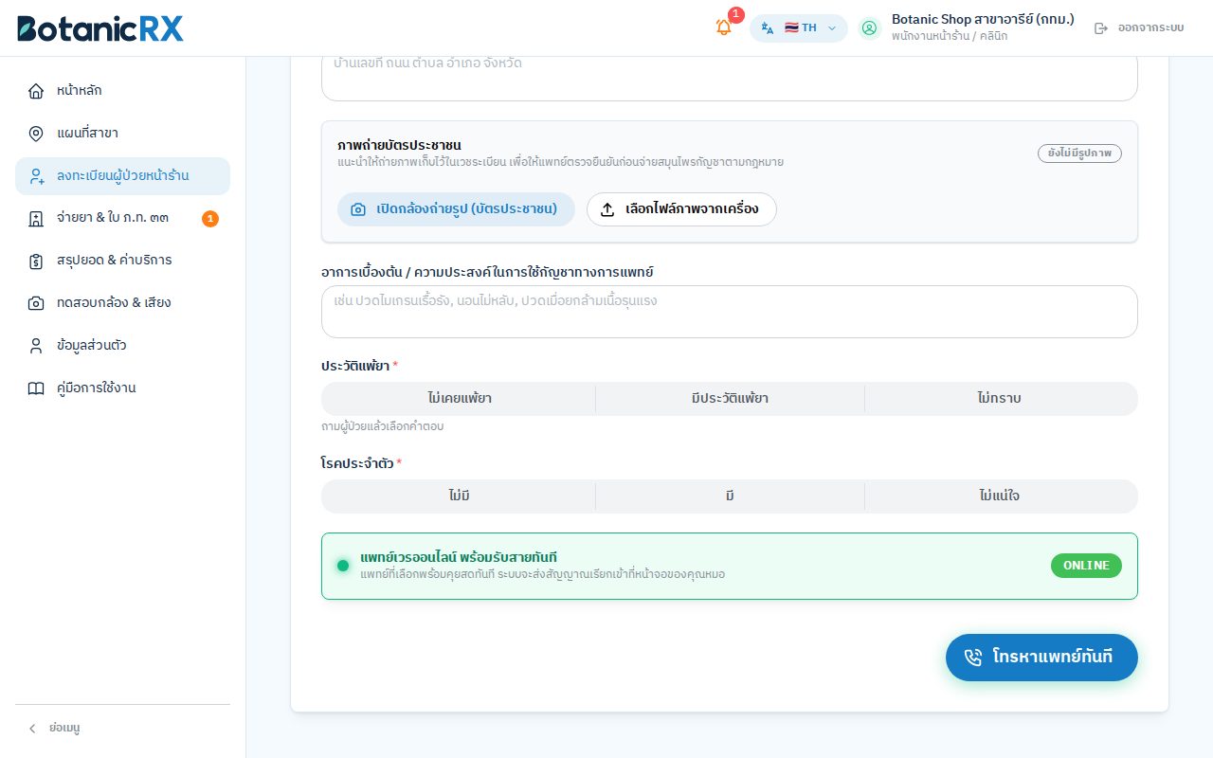Click the billing summary receipt icon
Viewport: 1213px width, 758px height.
point(36,261)
